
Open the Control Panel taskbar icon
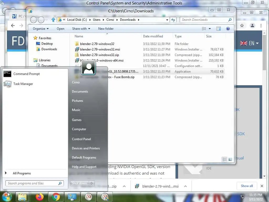(72, 197)
